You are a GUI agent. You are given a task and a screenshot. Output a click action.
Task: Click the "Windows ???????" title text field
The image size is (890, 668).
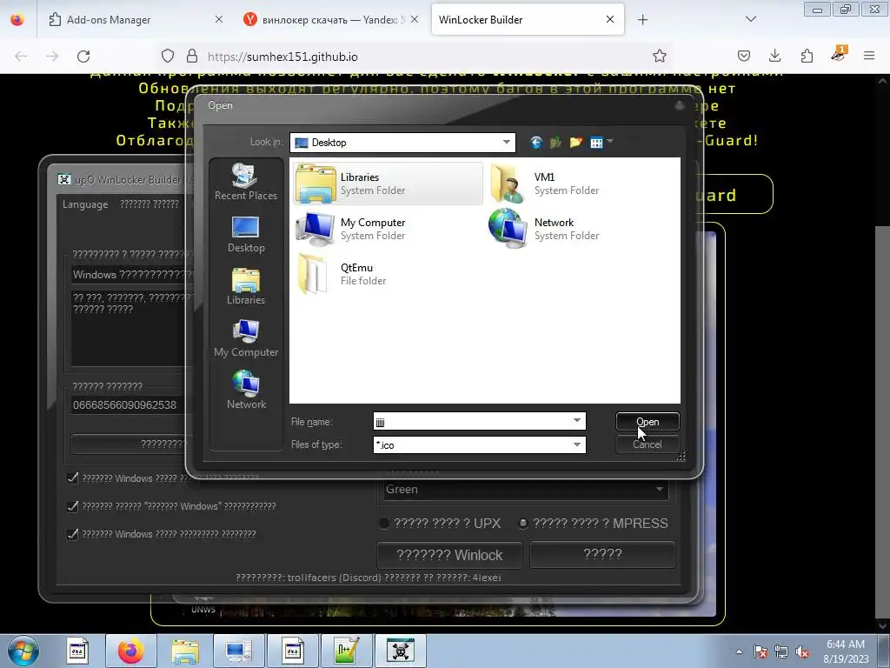pyautogui.click(x=130, y=275)
